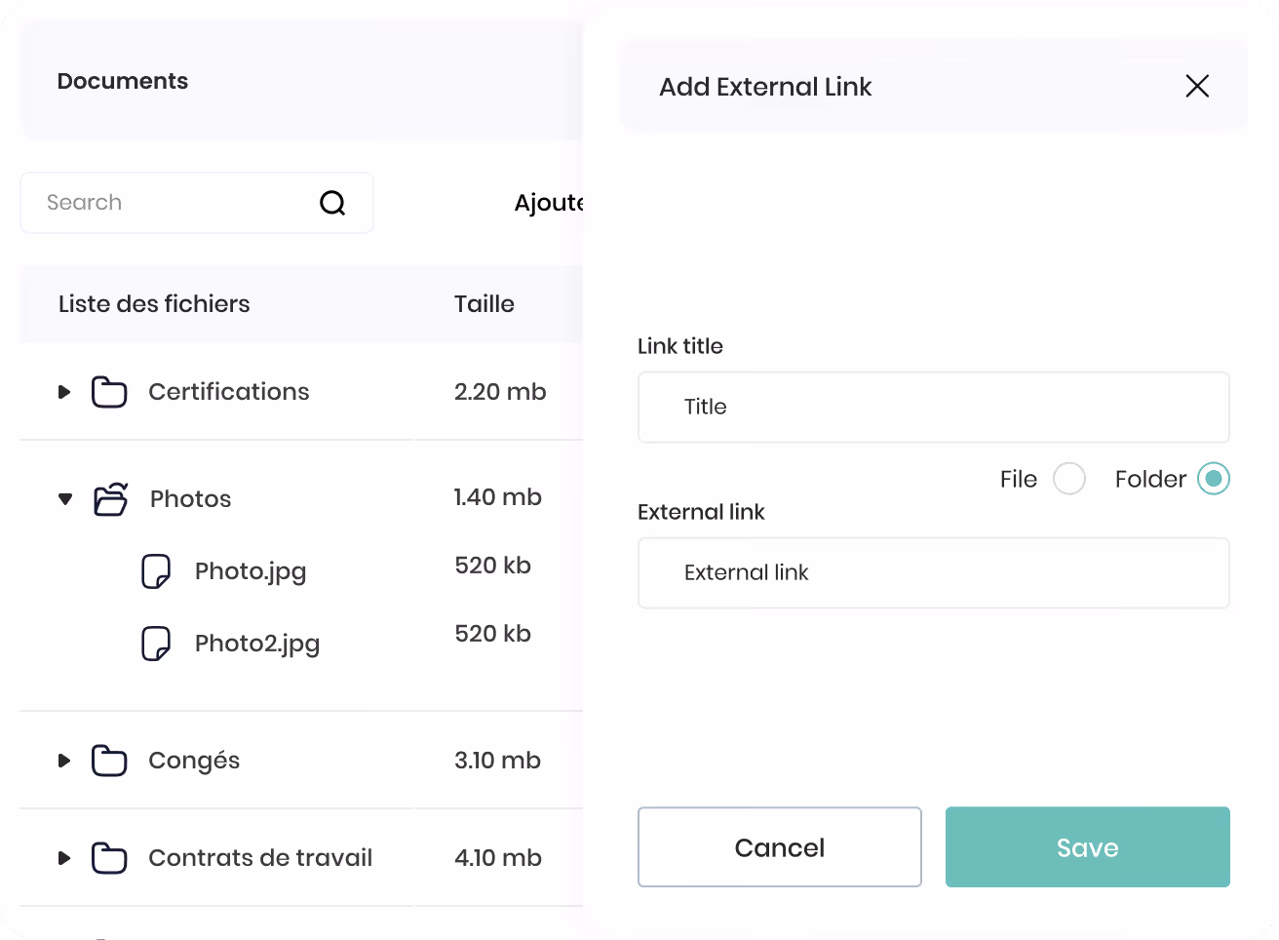Viewport: 1279px width, 940px height.
Task: Select the Certifications row name
Action: (x=229, y=392)
